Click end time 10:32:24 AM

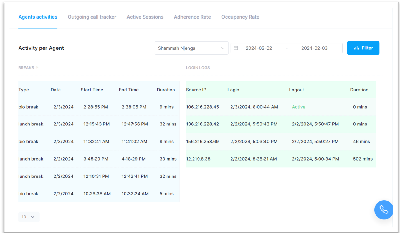pyautogui.click(x=135, y=194)
